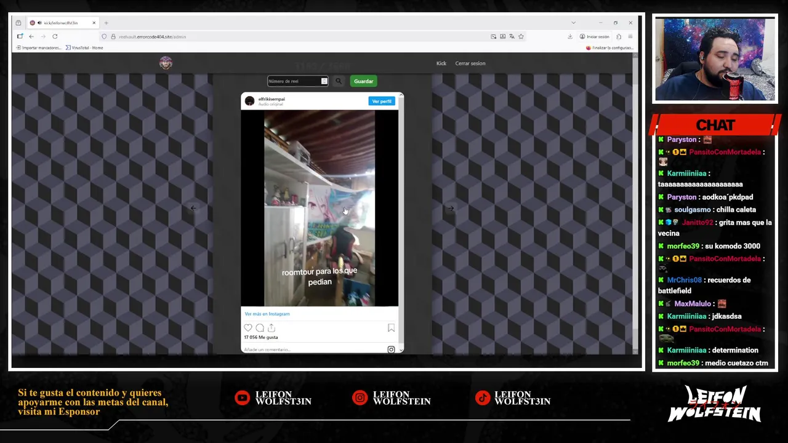Click chat message 'chilla caleta'
This screenshot has width=788, height=443.
click(x=736, y=210)
